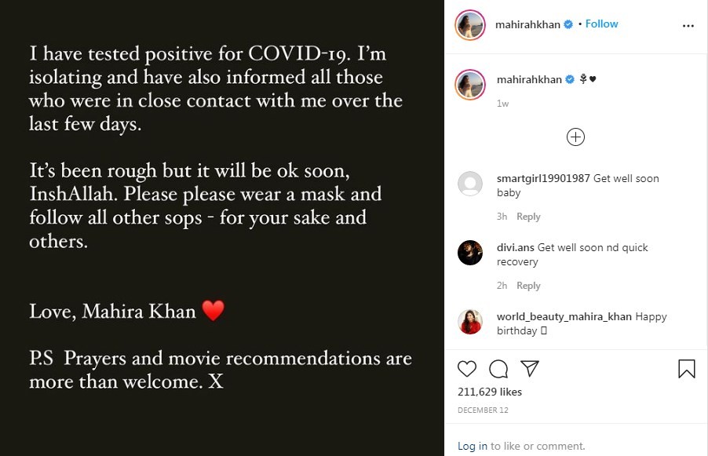The image size is (708, 456).
Task: Share post via paper plane icon
Action: coord(530,368)
